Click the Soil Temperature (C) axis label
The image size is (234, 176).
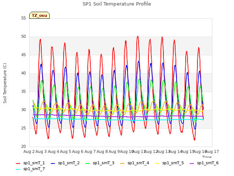(x=5, y=83)
